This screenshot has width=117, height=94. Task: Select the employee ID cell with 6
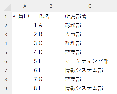pos(25,70)
